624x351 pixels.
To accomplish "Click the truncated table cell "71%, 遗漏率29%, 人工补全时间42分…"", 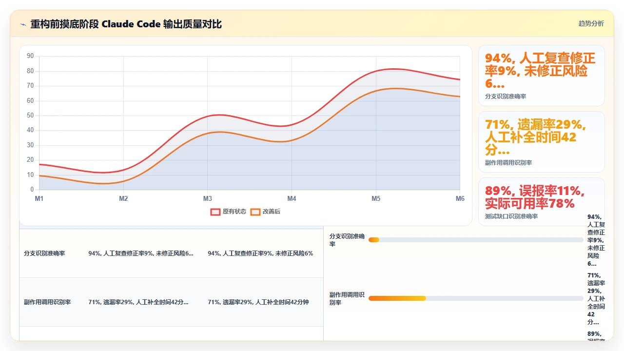I will point(138,302).
